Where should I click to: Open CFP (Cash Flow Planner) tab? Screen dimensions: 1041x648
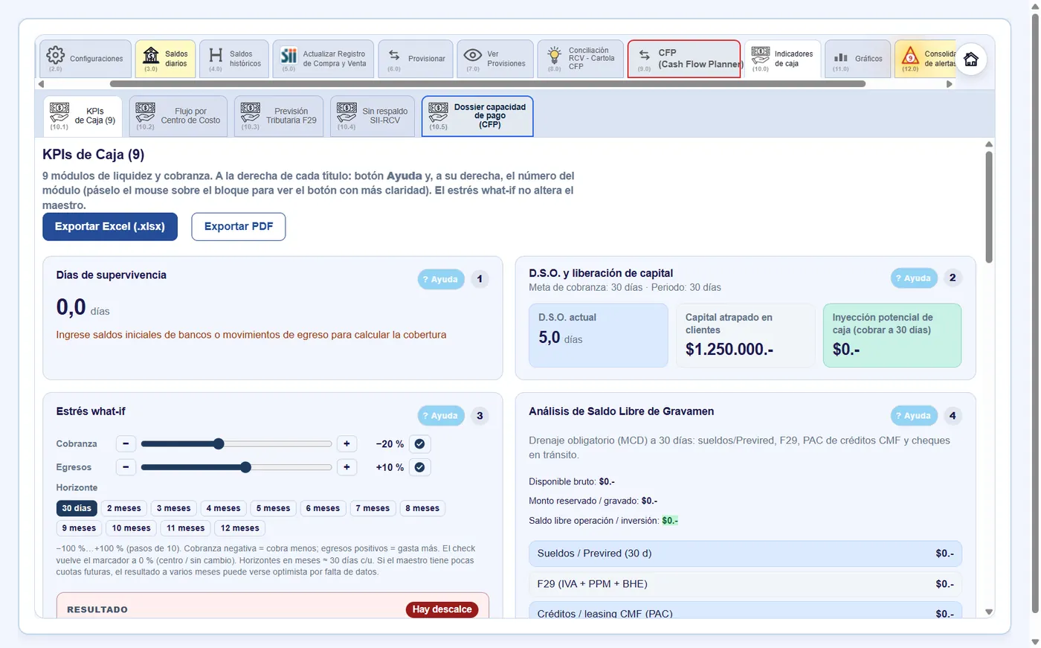pos(684,59)
